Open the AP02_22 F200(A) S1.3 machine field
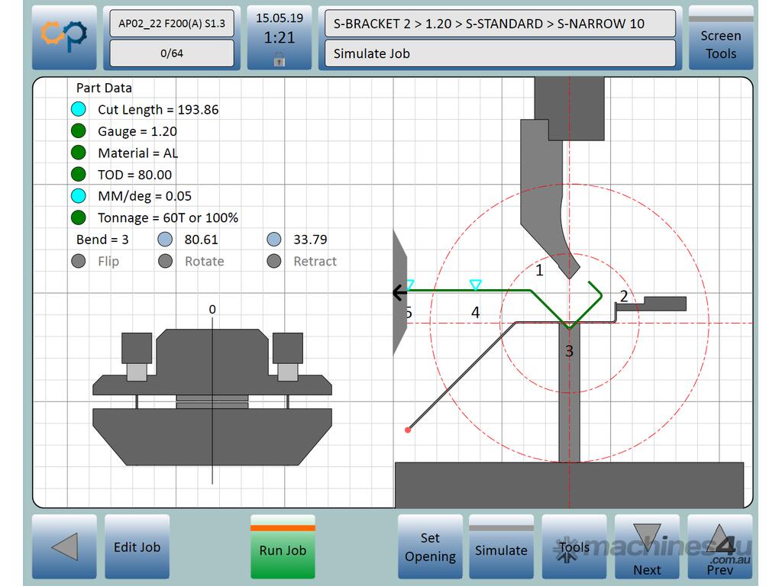Viewport: 782px width, 586px height. (x=172, y=24)
